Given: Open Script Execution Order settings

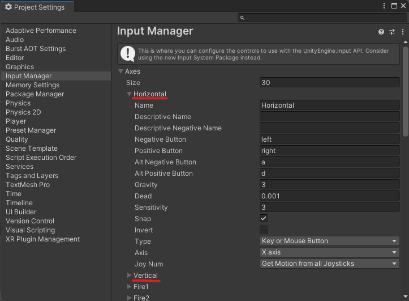Looking at the screenshot, I should 41,158.
